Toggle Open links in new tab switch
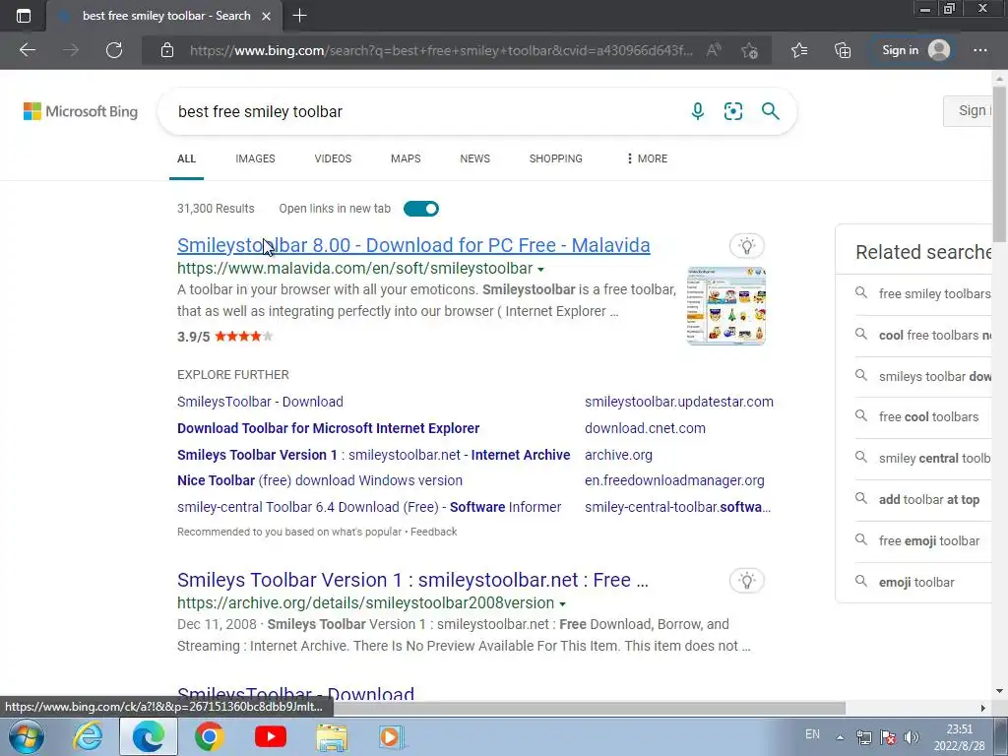 coord(421,209)
